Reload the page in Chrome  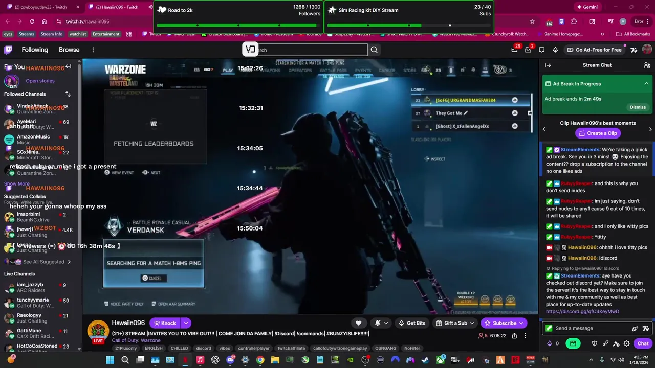(x=32, y=21)
